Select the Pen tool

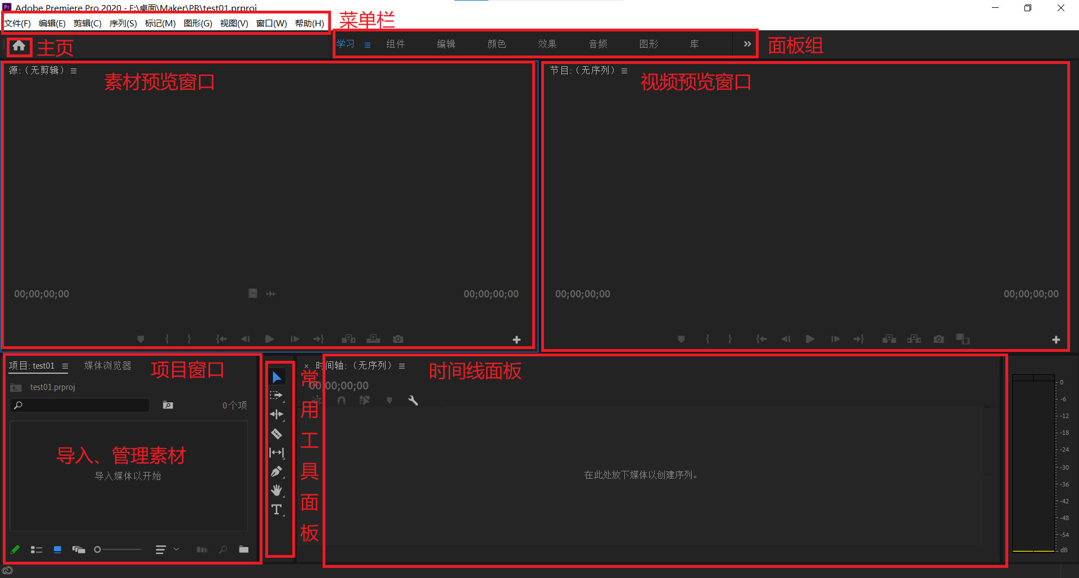pyautogui.click(x=276, y=472)
